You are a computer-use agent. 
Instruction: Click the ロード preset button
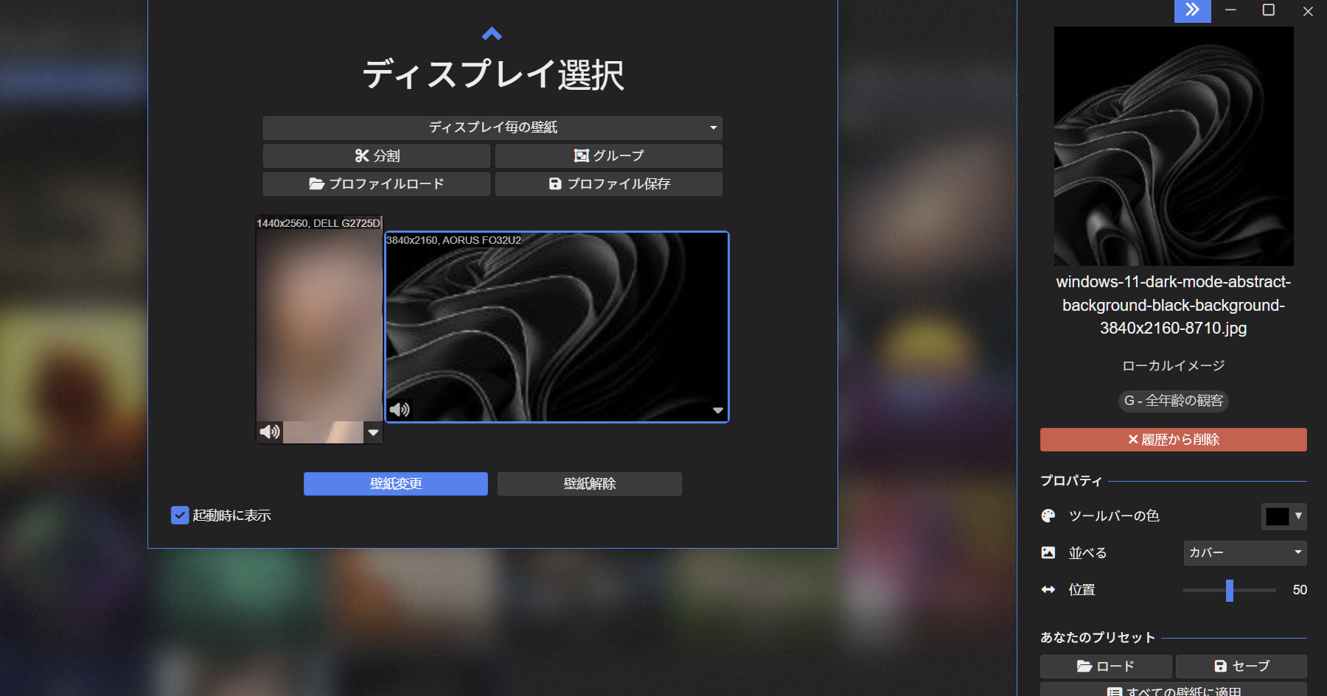click(1106, 667)
